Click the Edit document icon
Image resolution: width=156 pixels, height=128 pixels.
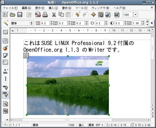[x=29, y=14]
